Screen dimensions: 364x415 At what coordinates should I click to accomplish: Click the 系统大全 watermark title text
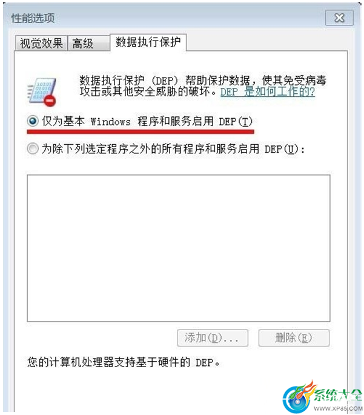(x=338, y=396)
